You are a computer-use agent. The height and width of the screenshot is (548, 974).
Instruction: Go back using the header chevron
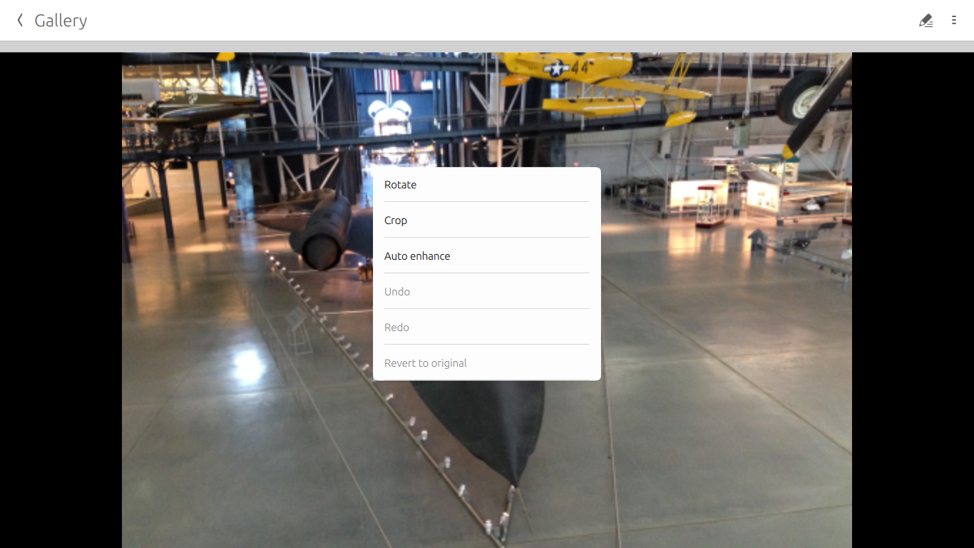tap(20, 20)
